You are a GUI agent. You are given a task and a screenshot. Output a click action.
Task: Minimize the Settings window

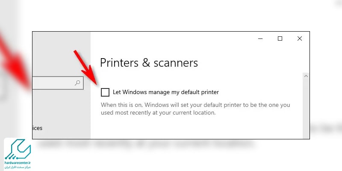tap(260, 38)
